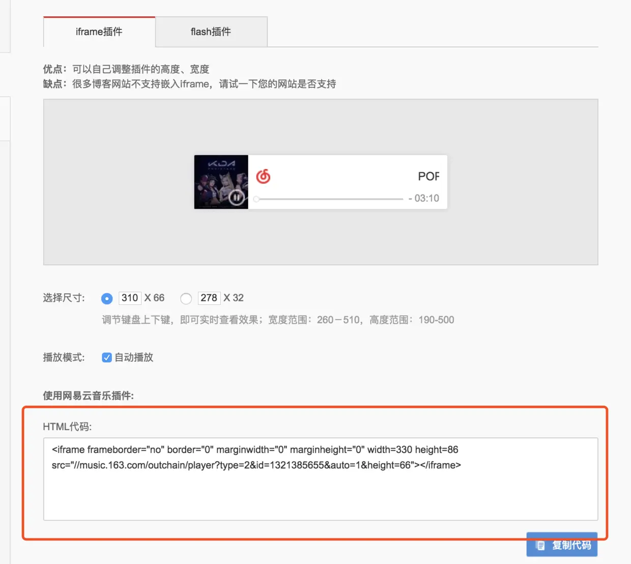631x564 pixels.
Task: Click the 缺点 disadvantage description line
Action: tap(190, 84)
